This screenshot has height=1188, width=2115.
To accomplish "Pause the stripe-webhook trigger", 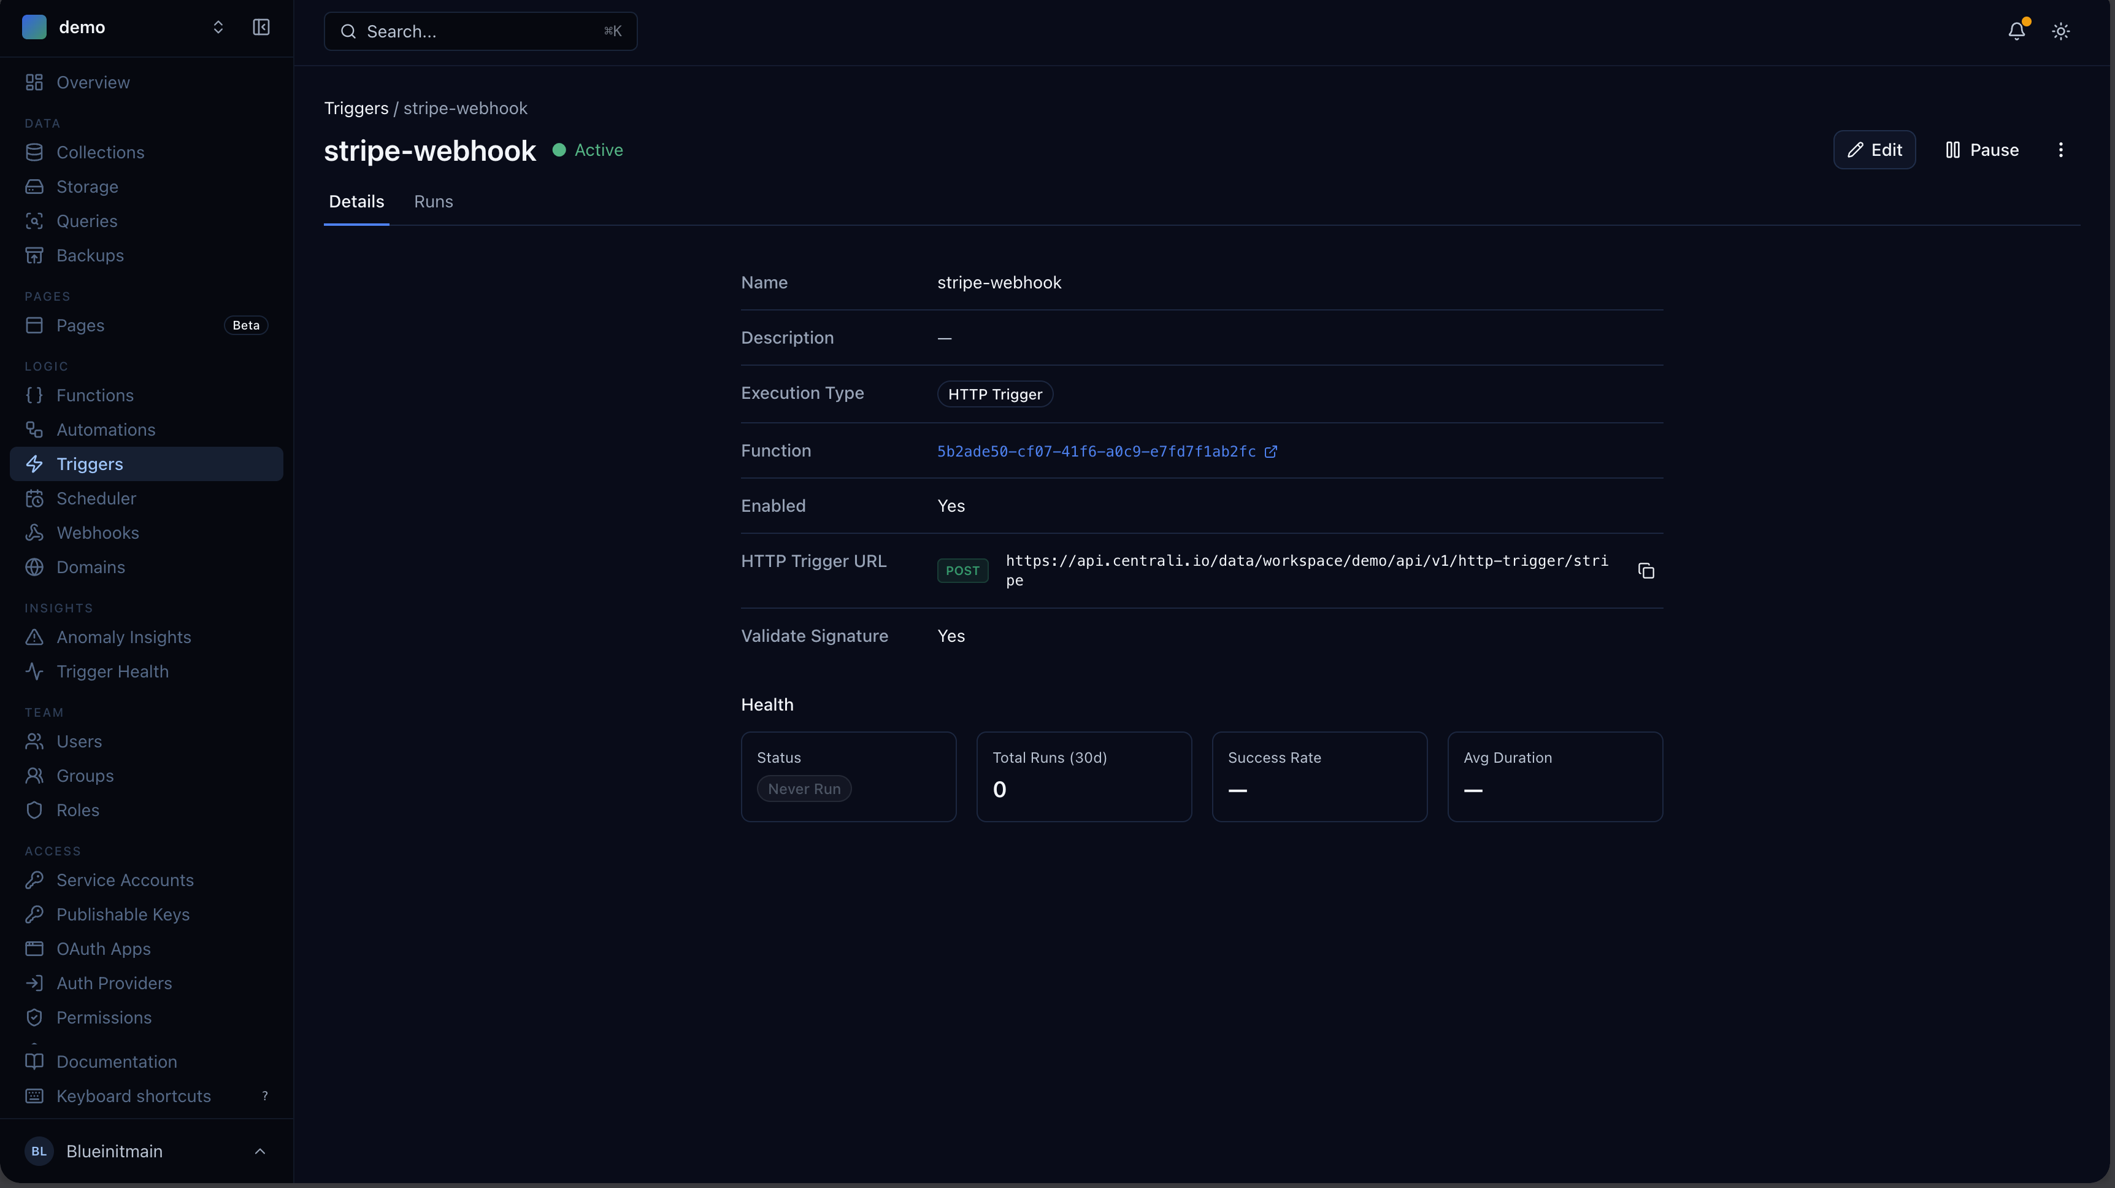I will 1982,150.
